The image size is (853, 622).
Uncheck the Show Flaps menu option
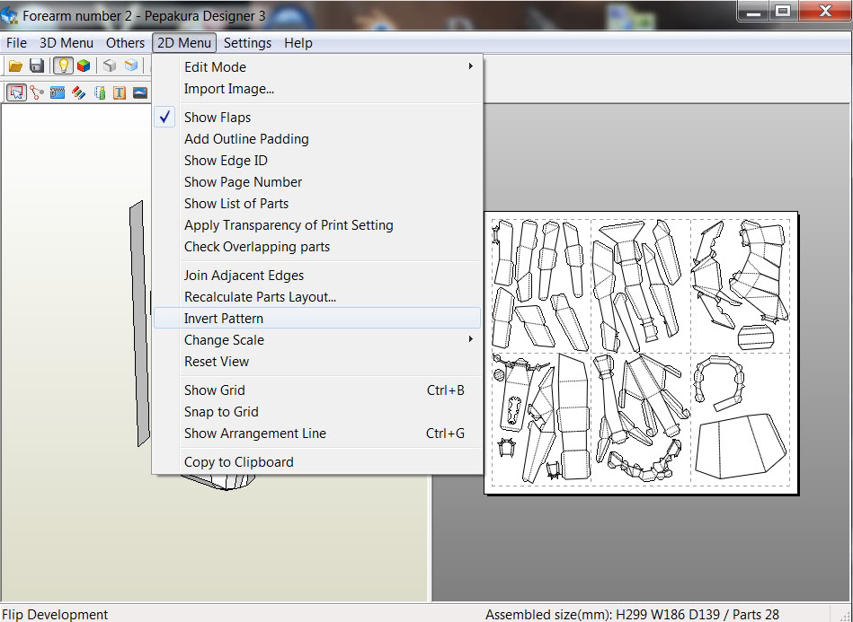tap(317, 118)
